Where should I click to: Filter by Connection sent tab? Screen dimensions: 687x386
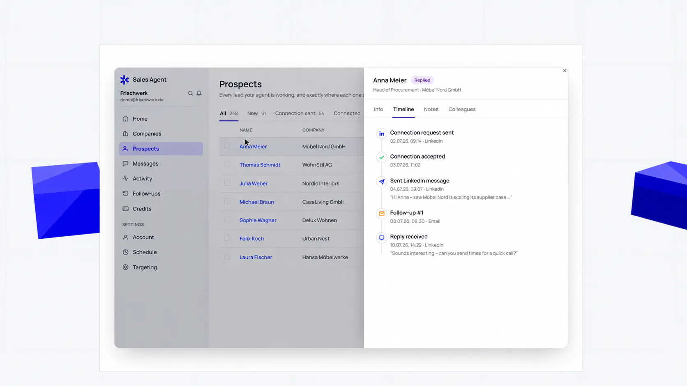(x=300, y=113)
